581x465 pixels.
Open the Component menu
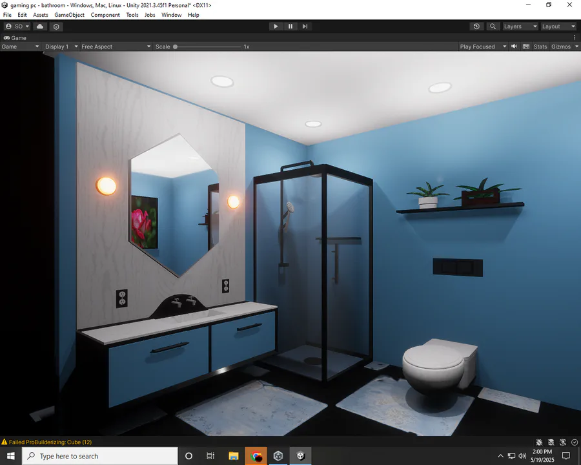(105, 15)
